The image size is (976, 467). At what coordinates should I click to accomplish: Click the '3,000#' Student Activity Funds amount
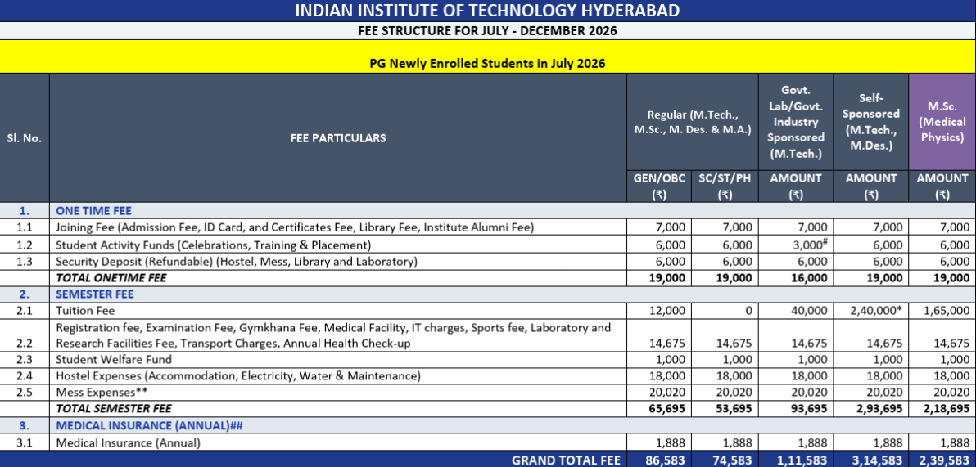(810, 245)
